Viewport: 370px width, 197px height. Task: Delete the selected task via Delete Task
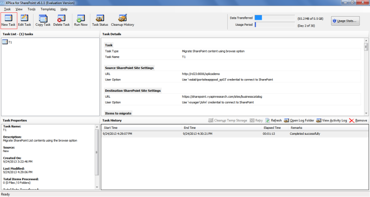click(x=61, y=20)
